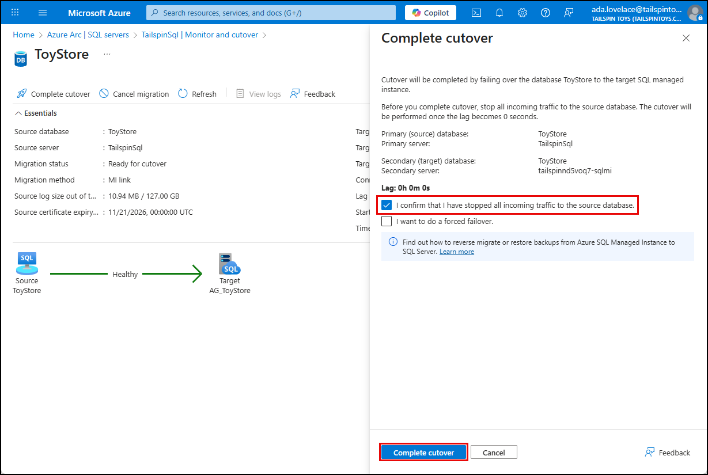Enable the forced failover option

(x=387, y=221)
